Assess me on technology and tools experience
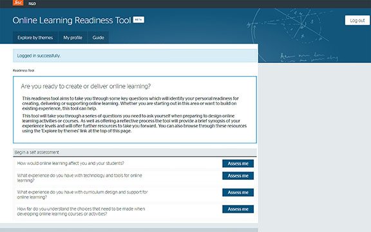 click(x=238, y=176)
